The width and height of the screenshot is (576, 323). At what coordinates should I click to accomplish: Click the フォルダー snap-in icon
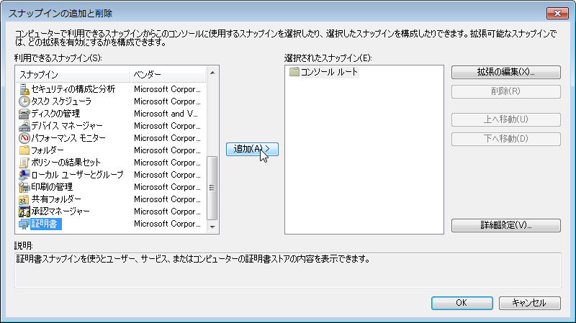[x=24, y=150]
